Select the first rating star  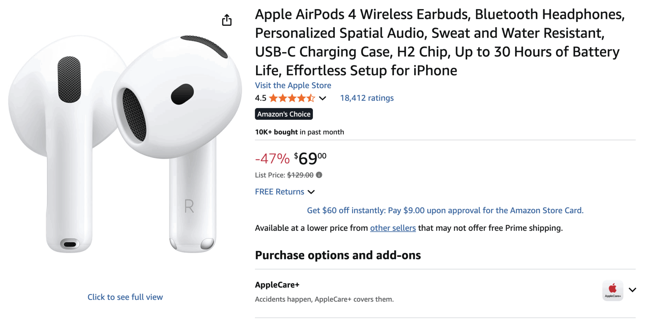(273, 98)
